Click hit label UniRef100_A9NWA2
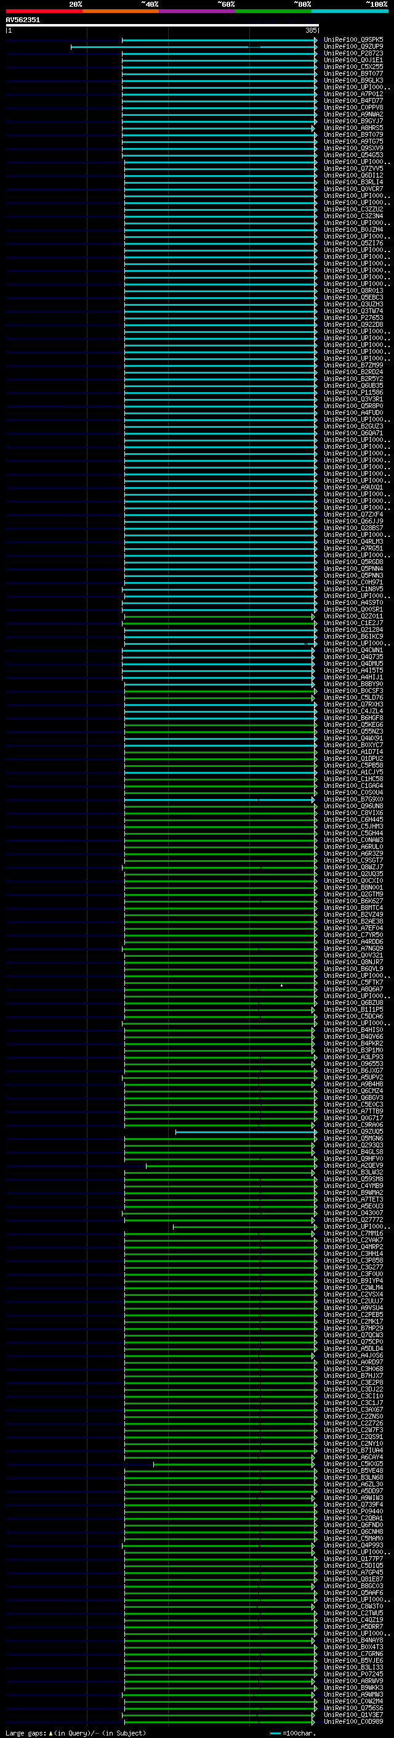394x1738 pixels. (353, 114)
